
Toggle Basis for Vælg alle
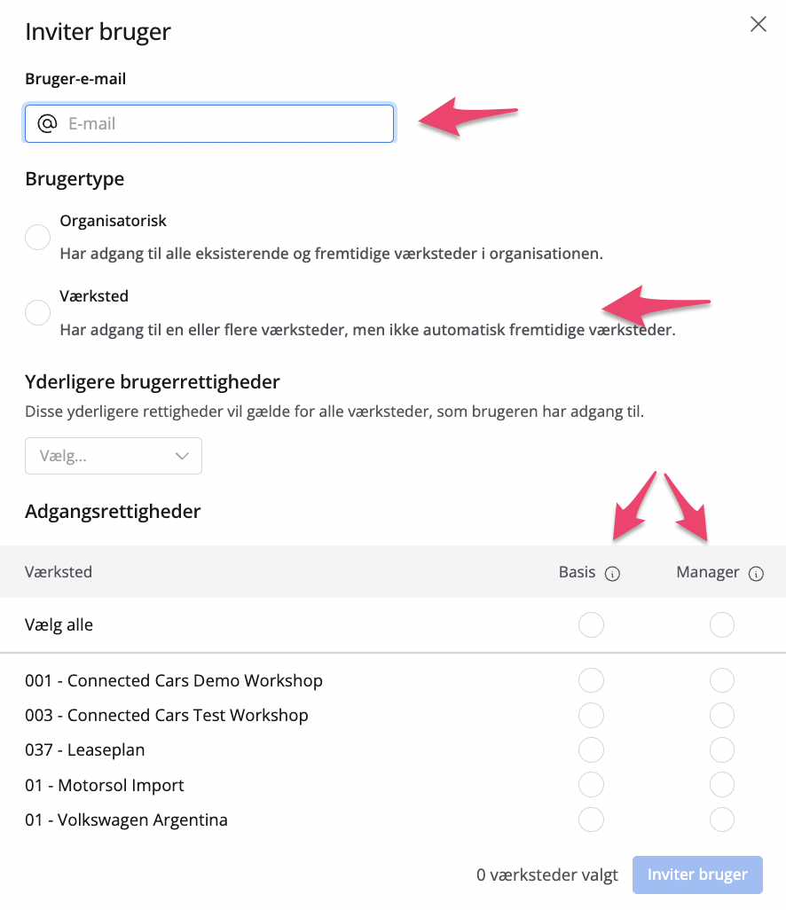coord(591,624)
